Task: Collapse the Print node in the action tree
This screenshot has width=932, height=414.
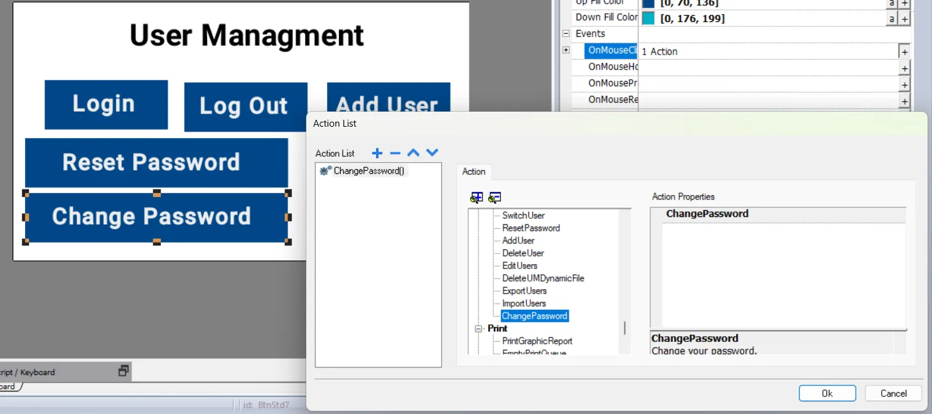Action: point(479,328)
